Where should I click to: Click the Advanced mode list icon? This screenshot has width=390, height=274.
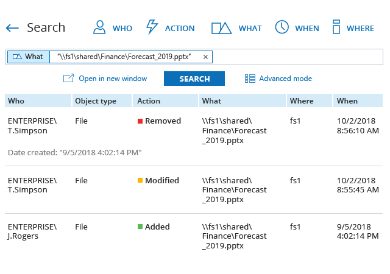(x=250, y=79)
